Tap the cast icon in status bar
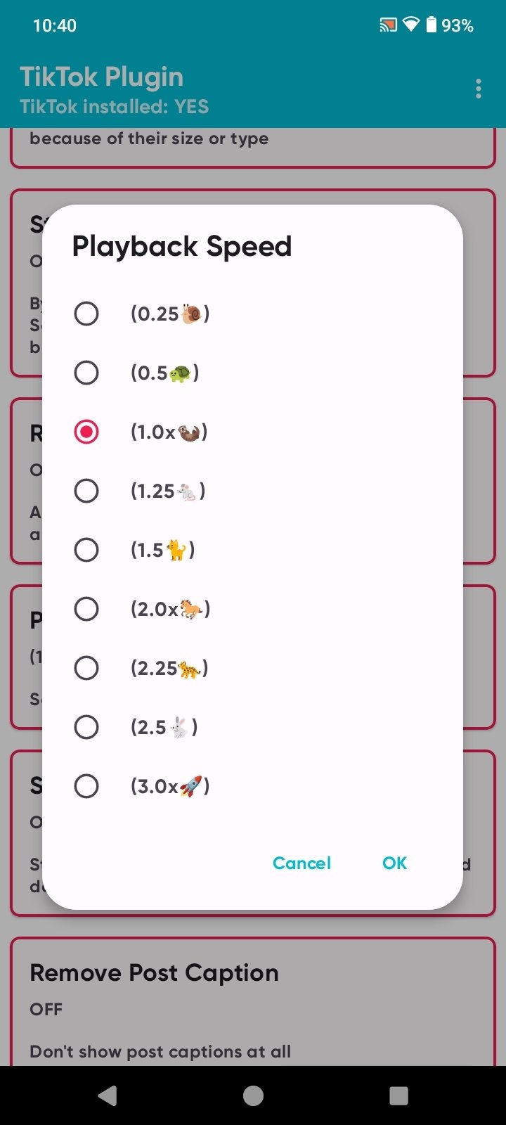506x1125 pixels. (x=388, y=25)
